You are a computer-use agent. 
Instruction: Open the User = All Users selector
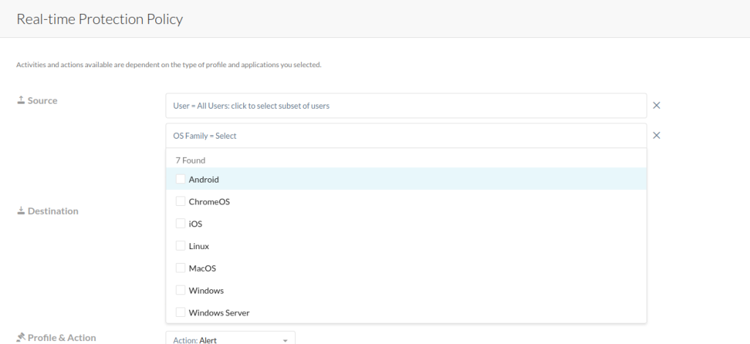click(x=406, y=105)
